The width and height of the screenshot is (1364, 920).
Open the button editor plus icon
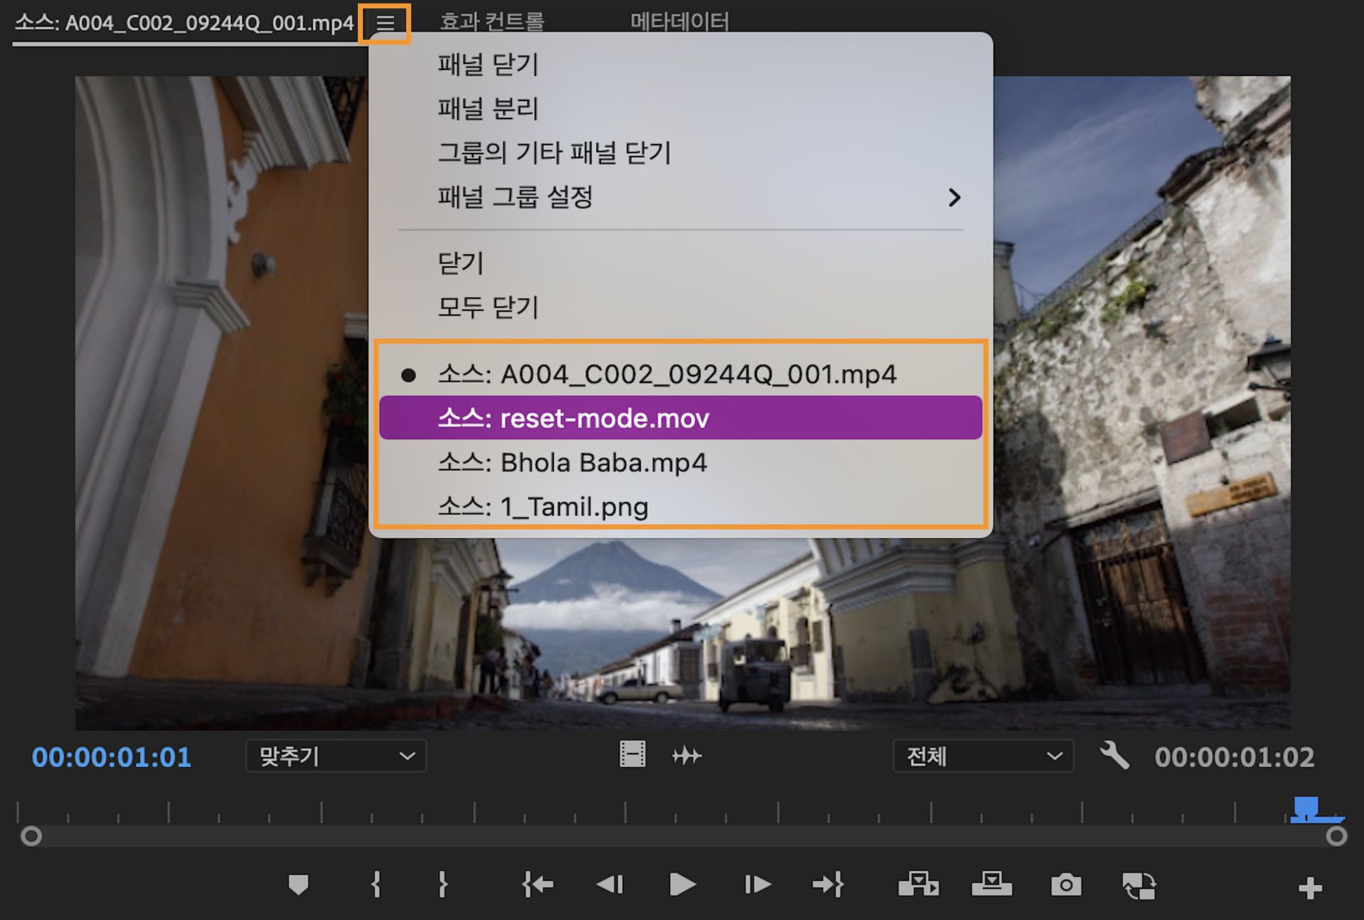[x=1309, y=888]
